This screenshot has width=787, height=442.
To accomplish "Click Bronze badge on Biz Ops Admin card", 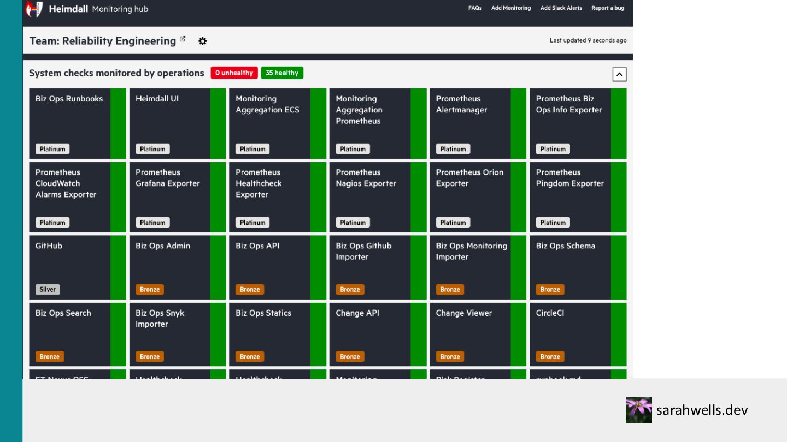I will pyautogui.click(x=149, y=290).
